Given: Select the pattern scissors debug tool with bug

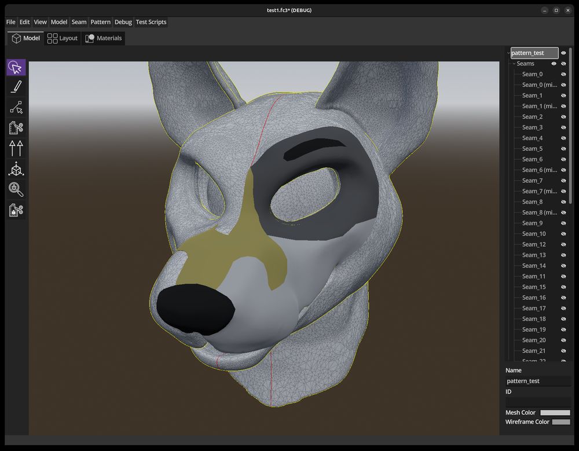Looking at the screenshot, I should point(16,210).
